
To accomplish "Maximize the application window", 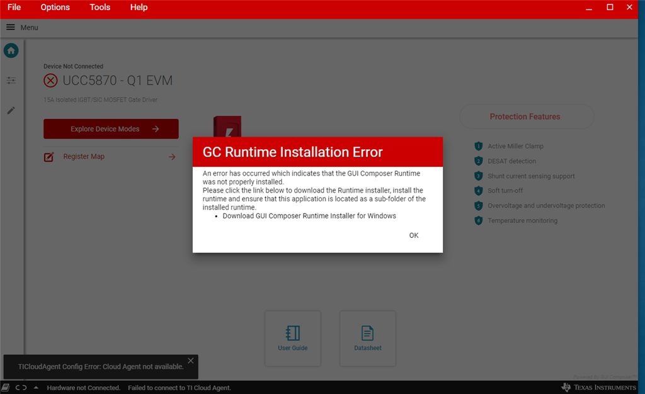I will (610, 8).
